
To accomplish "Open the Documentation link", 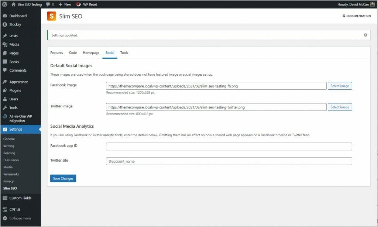I will [357, 16].
